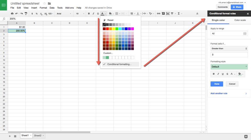Open the All sheets list icon

click(x=15, y=136)
